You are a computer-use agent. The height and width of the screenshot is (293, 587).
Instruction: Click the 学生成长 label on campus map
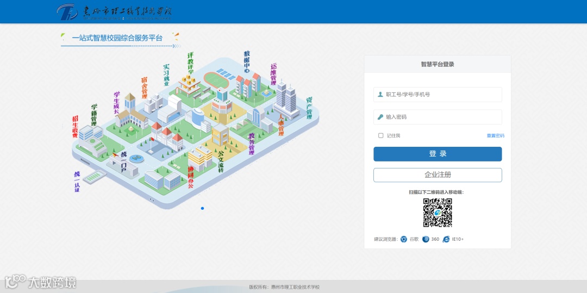coord(117,102)
